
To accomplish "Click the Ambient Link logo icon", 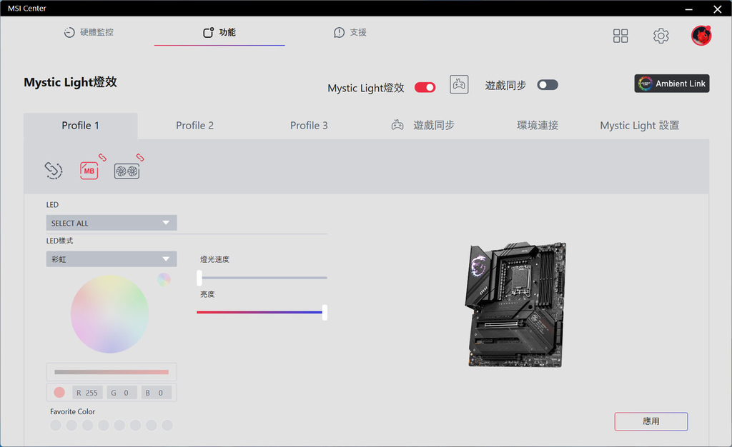I will (646, 84).
